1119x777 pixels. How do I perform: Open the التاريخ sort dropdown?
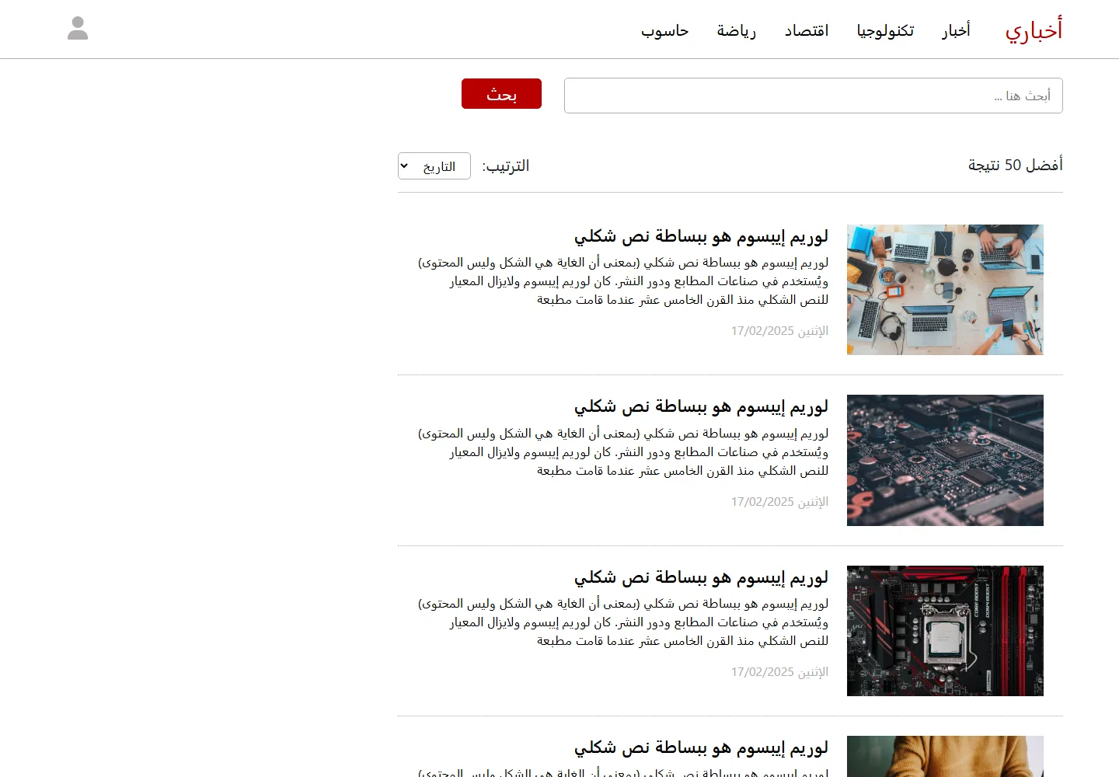point(434,166)
